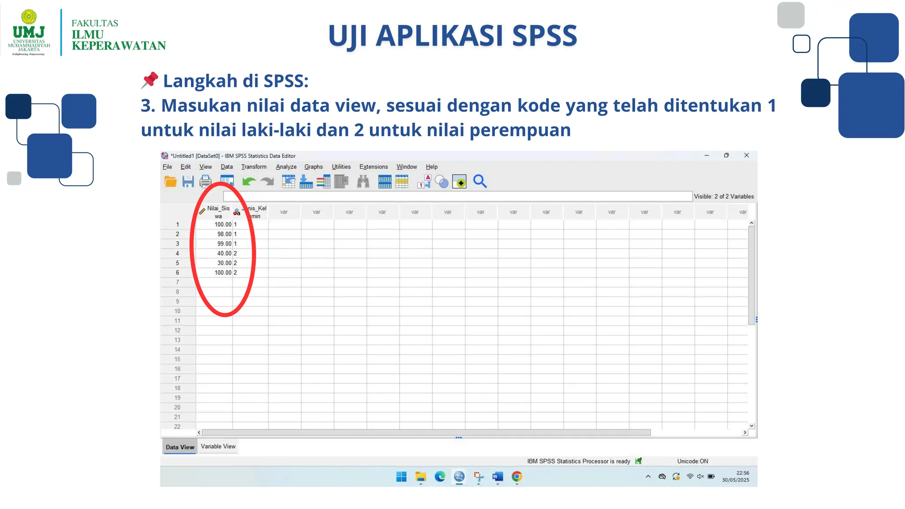Select the Nilai_Siswa column header
Image resolution: width=905 pixels, height=509 pixels.
click(215, 212)
